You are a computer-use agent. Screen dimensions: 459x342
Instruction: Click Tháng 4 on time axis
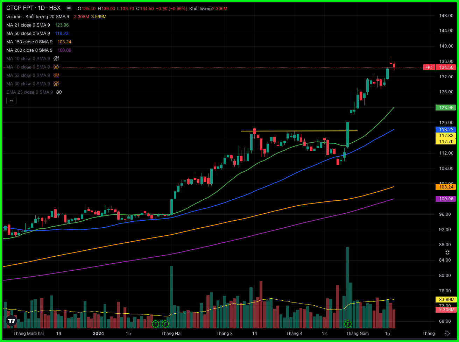click(294, 334)
